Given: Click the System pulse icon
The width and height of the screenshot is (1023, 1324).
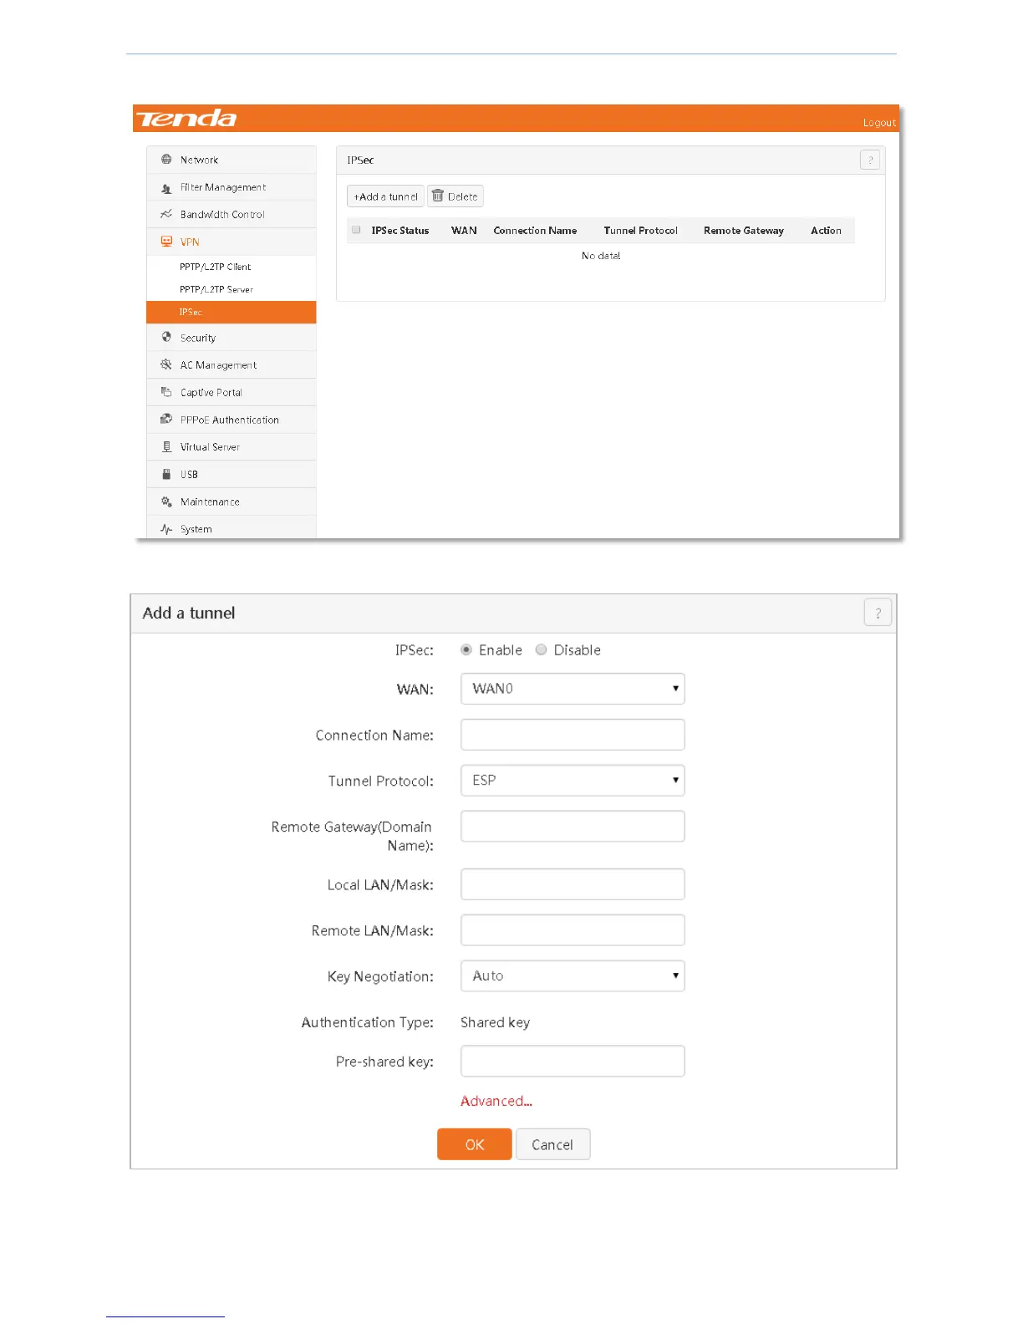Looking at the screenshot, I should [x=166, y=529].
